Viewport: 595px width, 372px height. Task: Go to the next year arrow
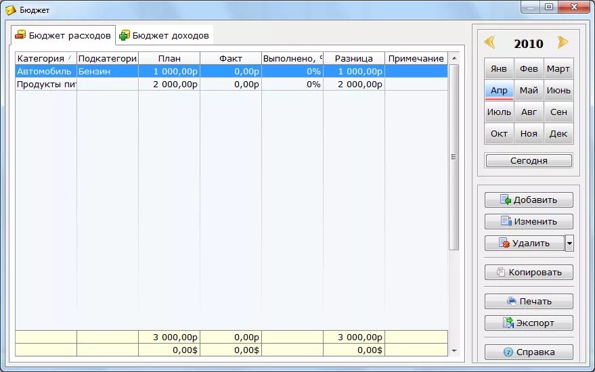click(563, 42)
